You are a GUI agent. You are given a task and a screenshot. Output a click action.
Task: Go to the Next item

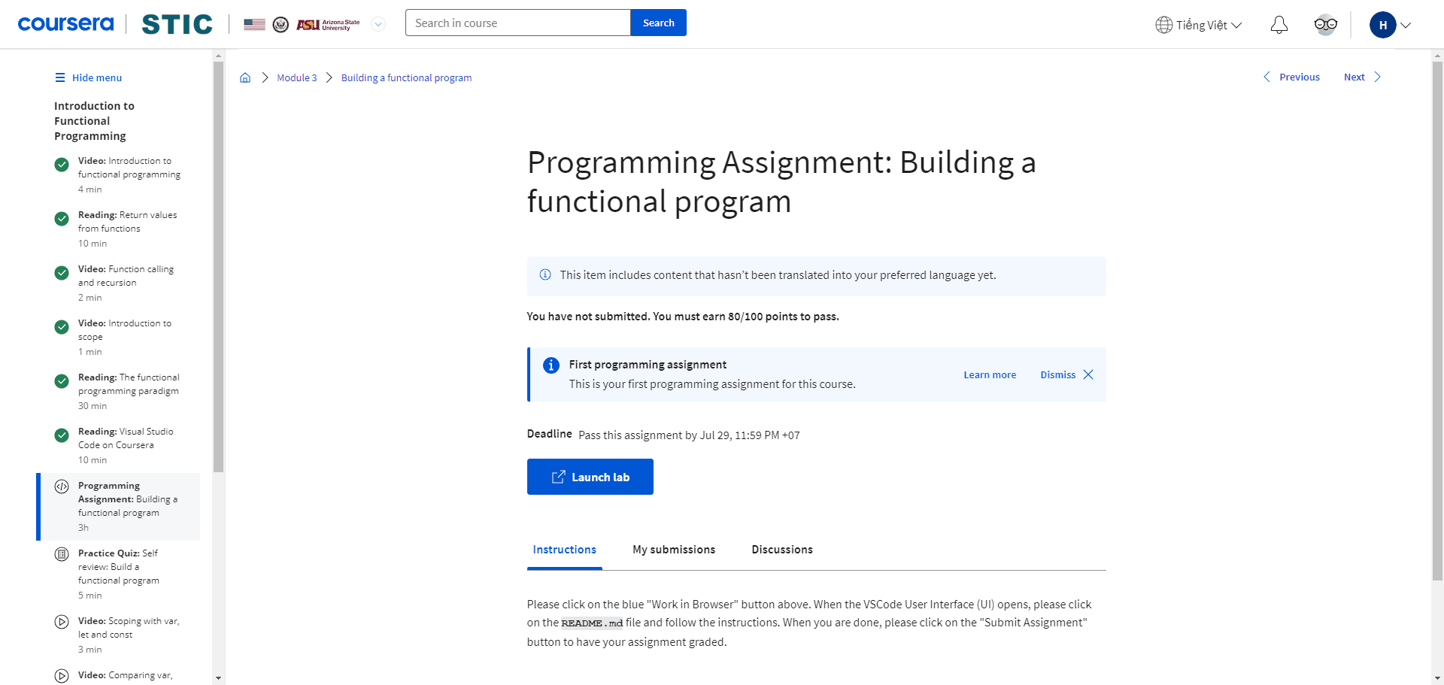click(1362, 77)
